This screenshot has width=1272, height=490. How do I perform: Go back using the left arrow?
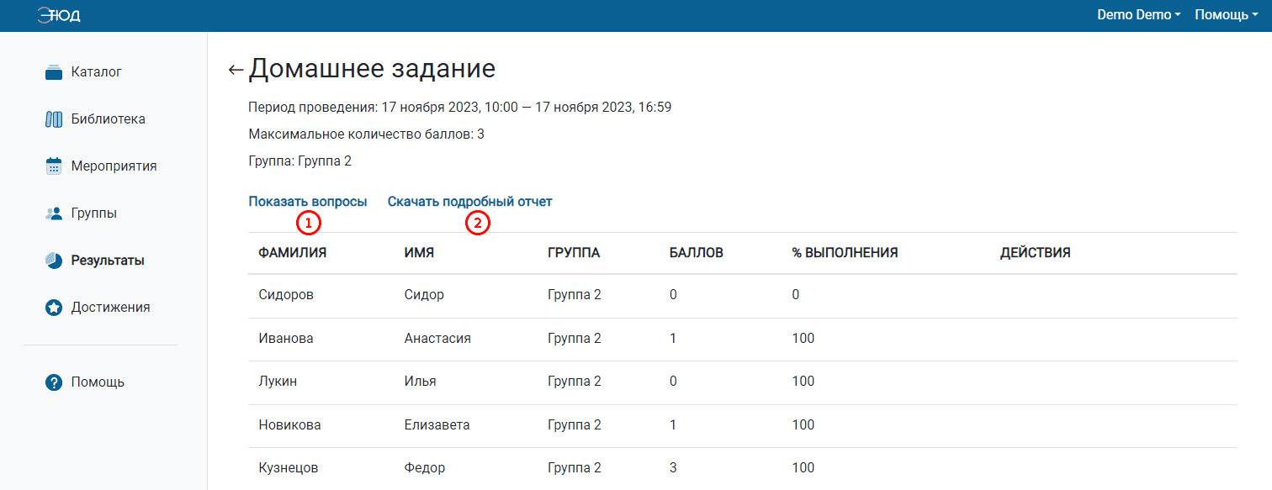(x=236, y=70)
